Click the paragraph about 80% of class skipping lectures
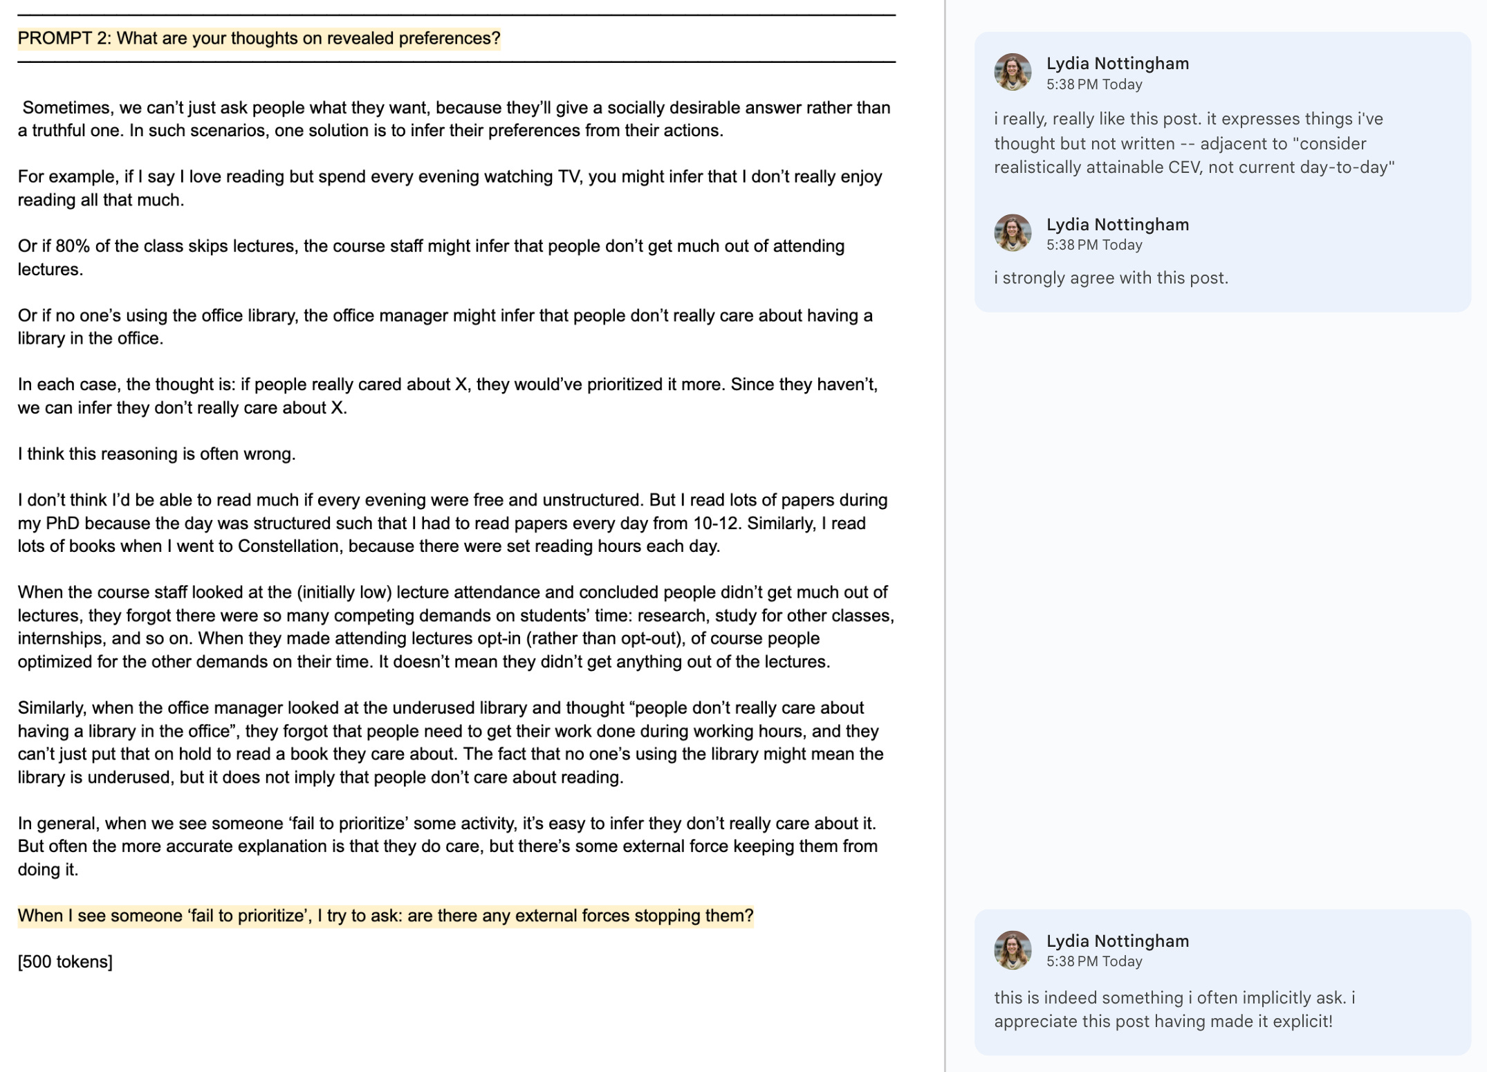The width and height of the screenshot is (1487, 1072). pos(431,257)
